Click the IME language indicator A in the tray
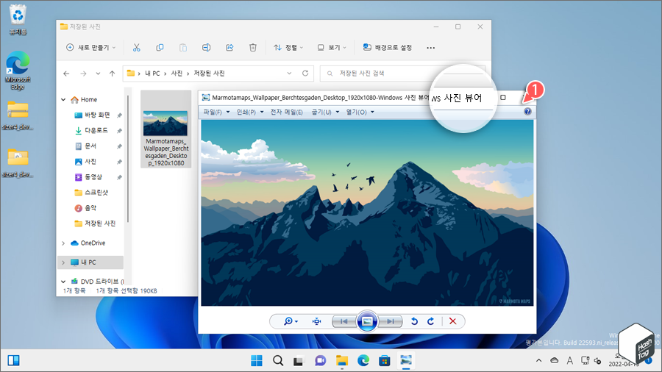 (x=570, y=361)
